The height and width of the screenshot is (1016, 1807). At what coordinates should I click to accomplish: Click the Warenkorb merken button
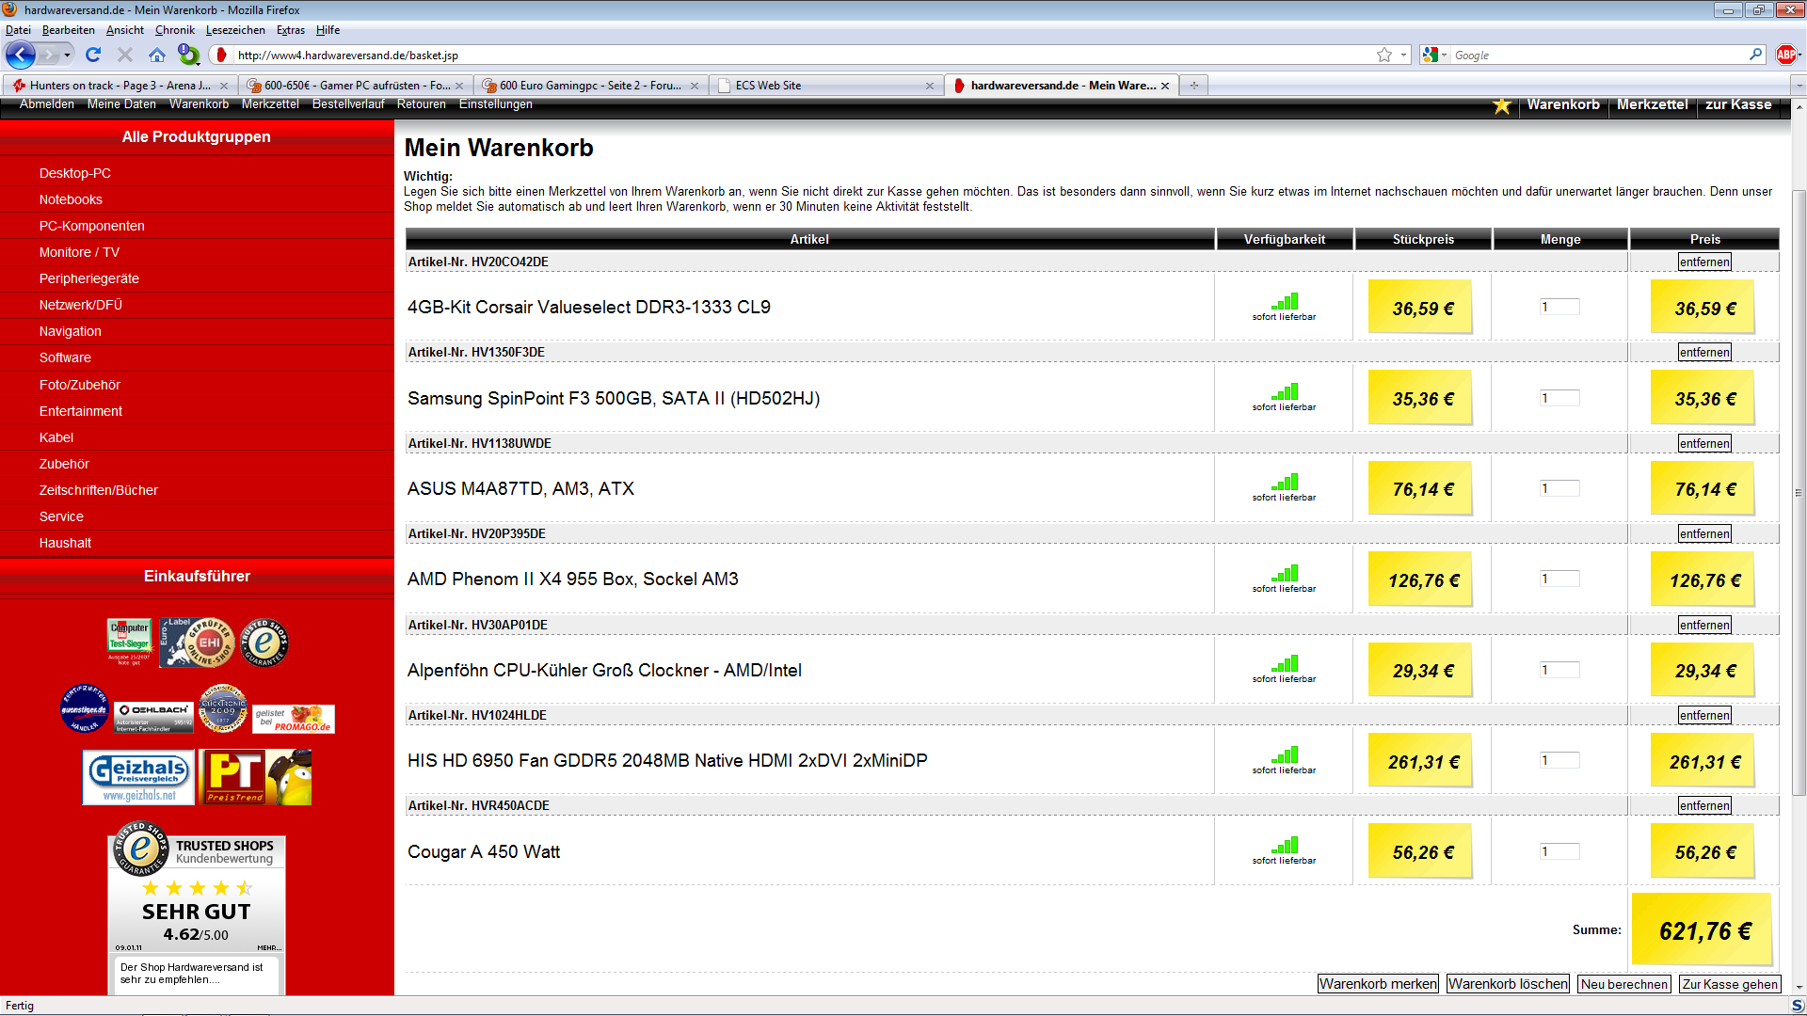[1378, 984]
